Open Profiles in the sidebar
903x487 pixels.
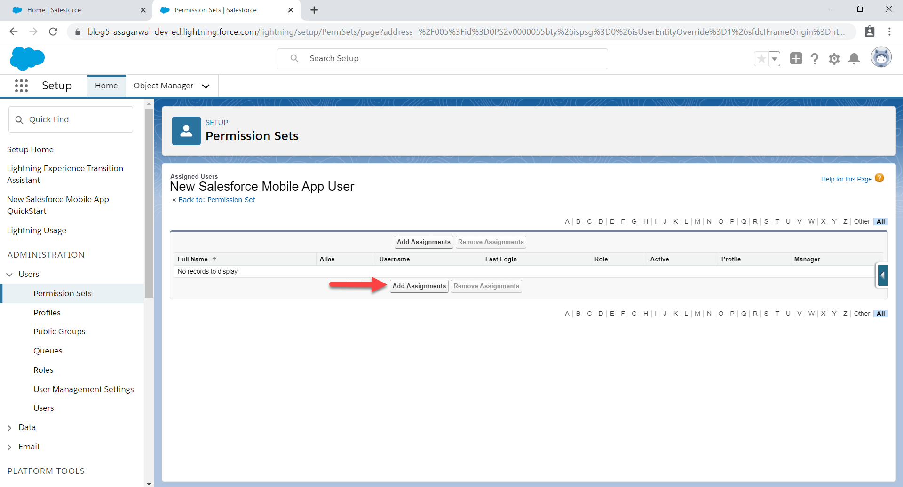click(47, 313)
